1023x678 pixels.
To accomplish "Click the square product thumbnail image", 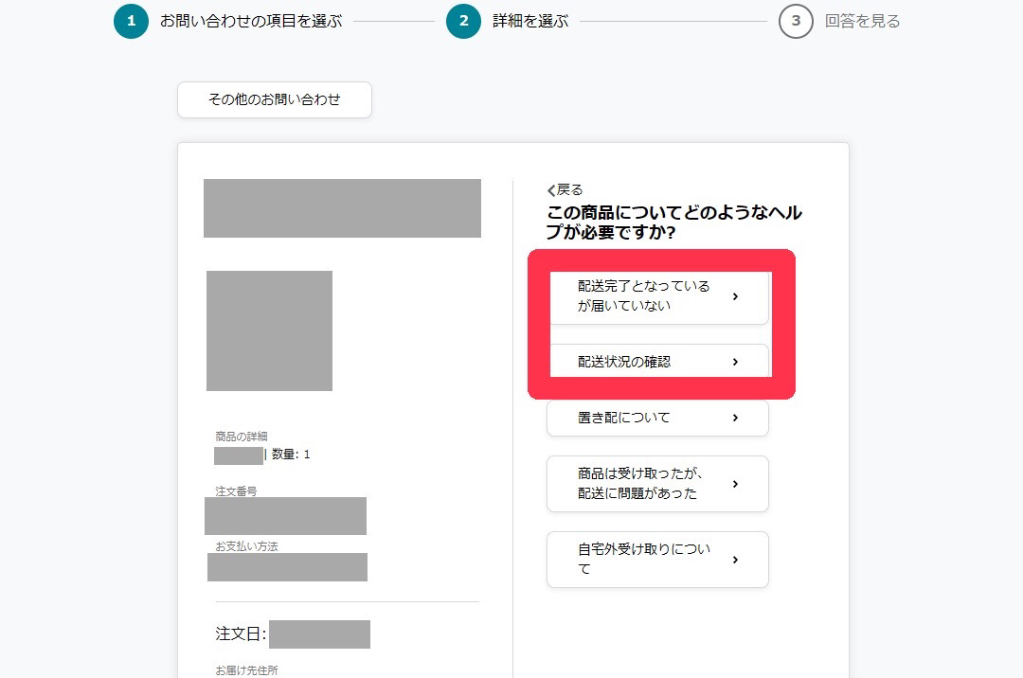I will [269, 330].
